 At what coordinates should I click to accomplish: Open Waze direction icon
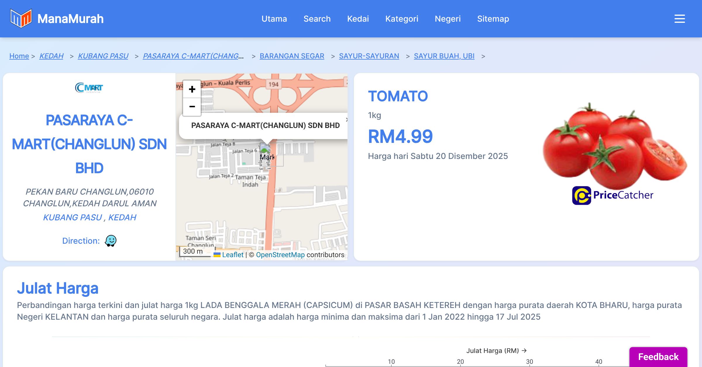tap(111, 241)
